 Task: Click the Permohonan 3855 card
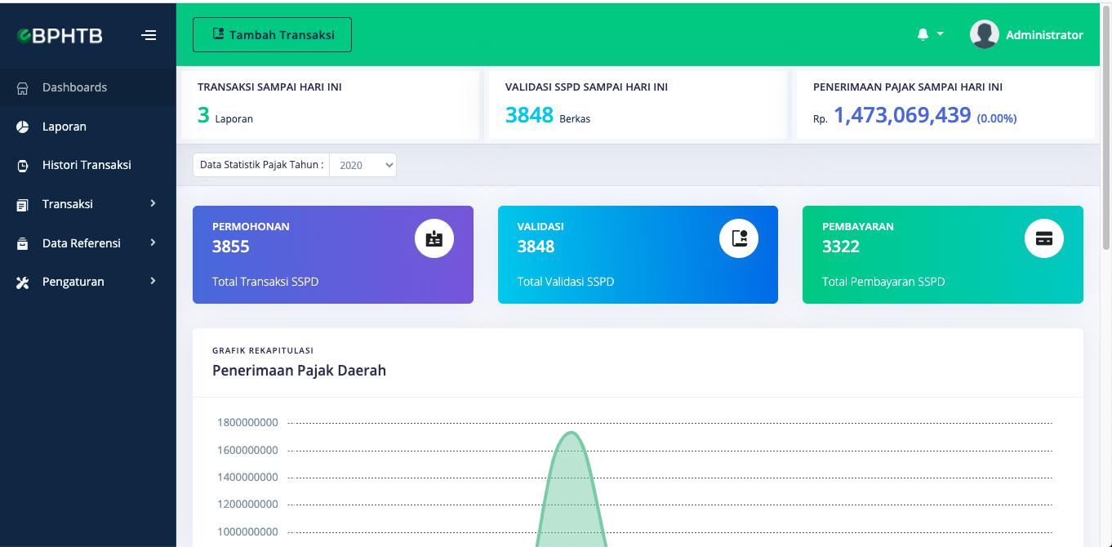(x=333, y=255)
